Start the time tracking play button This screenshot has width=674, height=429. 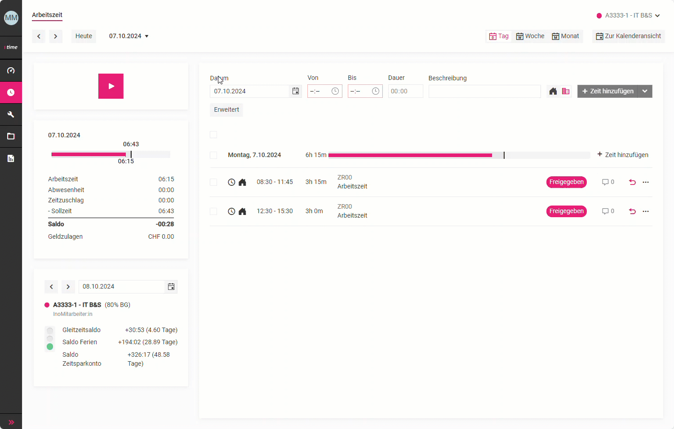coord(111,86)
